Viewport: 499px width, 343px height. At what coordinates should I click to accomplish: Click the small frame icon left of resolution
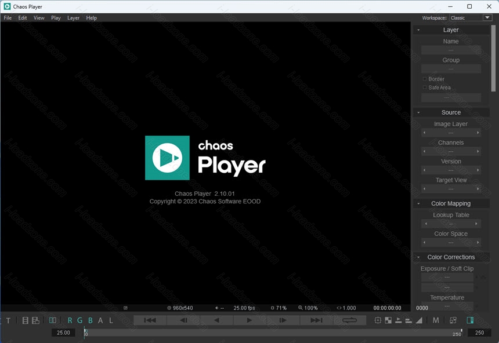tap(125, 308)
